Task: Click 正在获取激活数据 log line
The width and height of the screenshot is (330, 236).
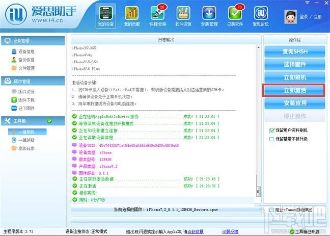Action: click(x=146, y=179)
